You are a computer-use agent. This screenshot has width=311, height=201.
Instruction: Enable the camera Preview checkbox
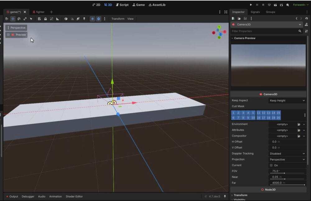tap(8, 35)
